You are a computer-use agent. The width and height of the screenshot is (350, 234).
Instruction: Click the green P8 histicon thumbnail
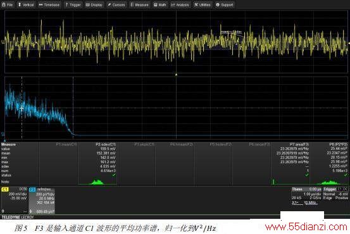(x=330, y=182)
